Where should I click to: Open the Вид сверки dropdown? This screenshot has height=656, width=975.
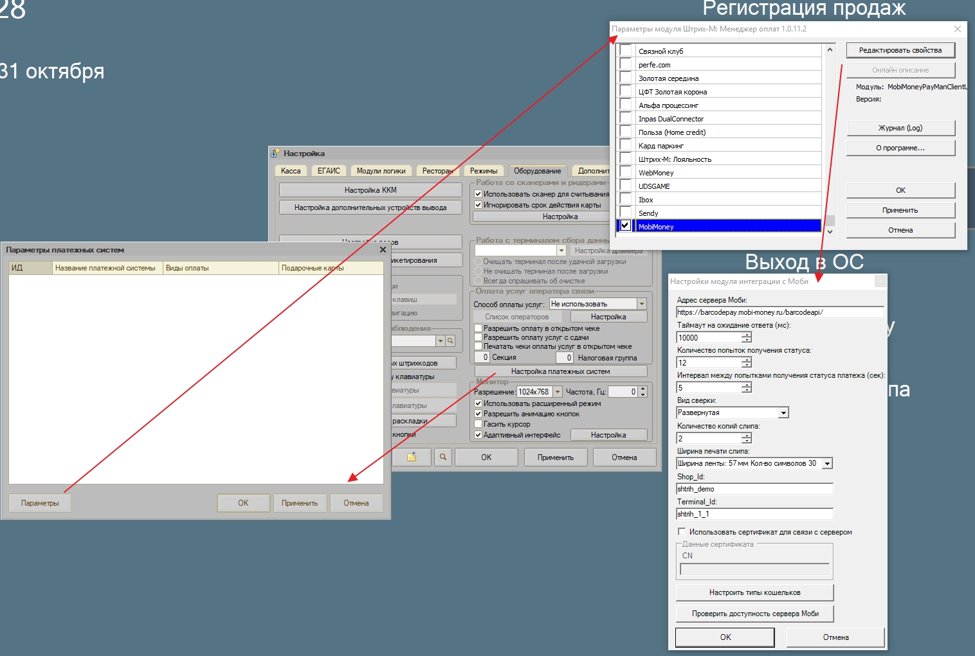coord(783,412)
